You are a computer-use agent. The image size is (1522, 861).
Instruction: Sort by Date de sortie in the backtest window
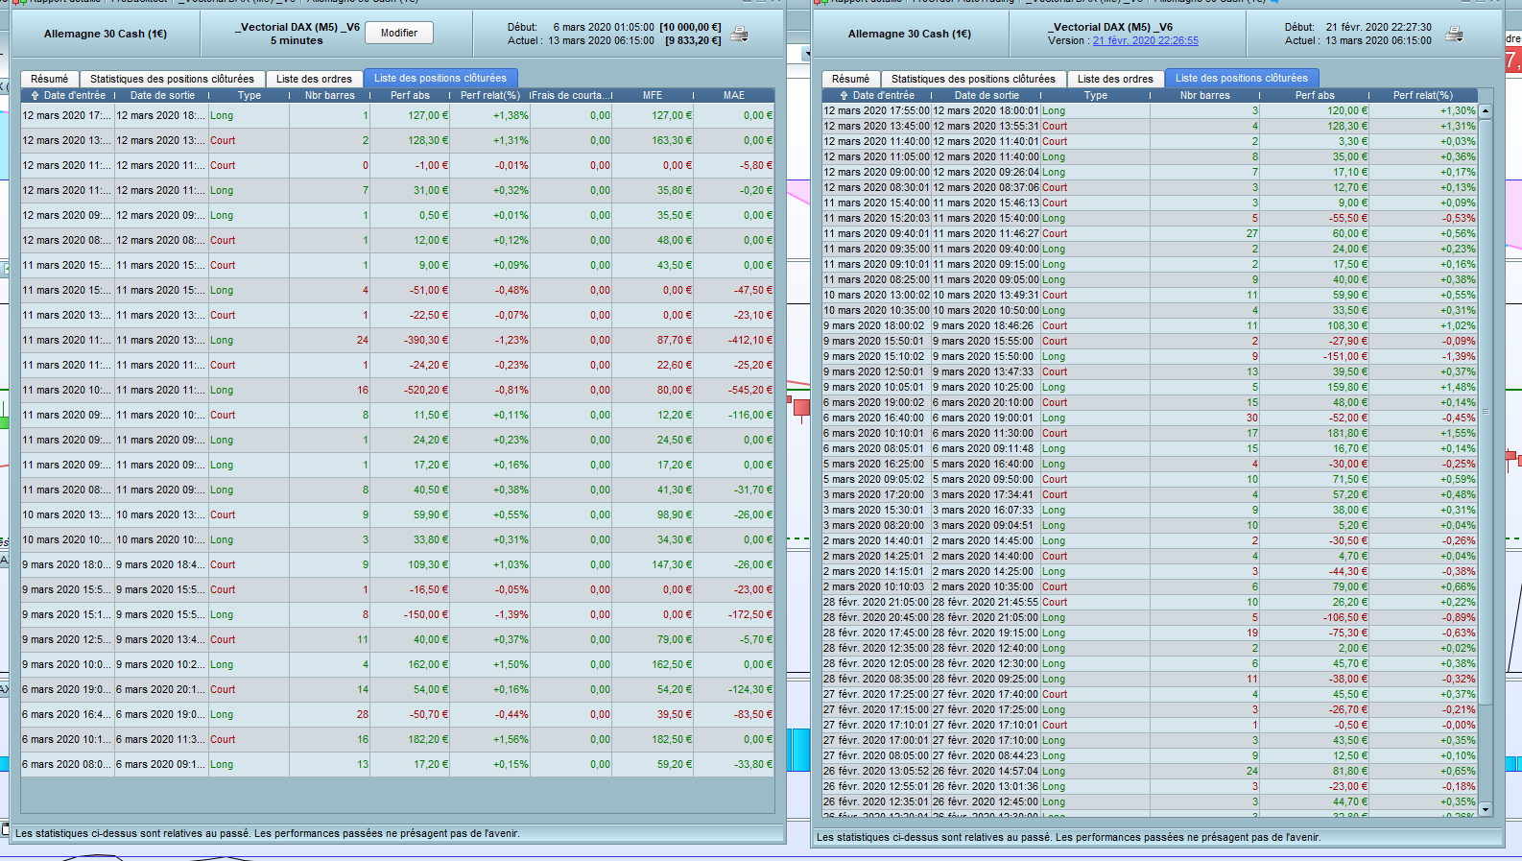[x=162, y=96]
